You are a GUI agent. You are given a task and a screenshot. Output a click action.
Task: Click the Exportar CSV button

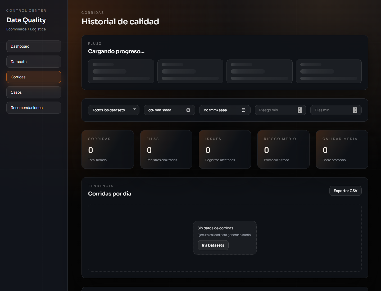pyautogui.click(x=345, y=191)
